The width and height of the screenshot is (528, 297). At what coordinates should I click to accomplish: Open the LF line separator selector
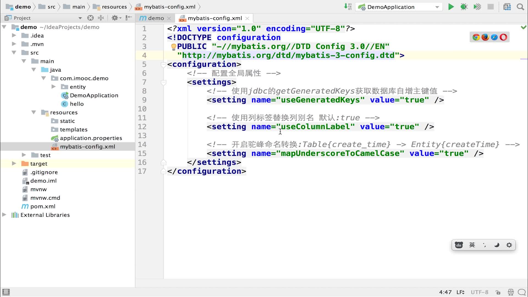[x=461, y=292]
